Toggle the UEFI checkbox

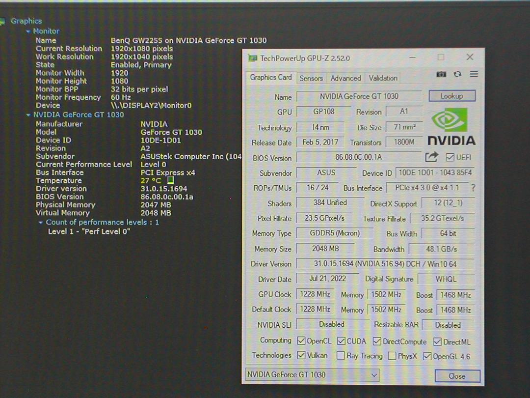450,157
